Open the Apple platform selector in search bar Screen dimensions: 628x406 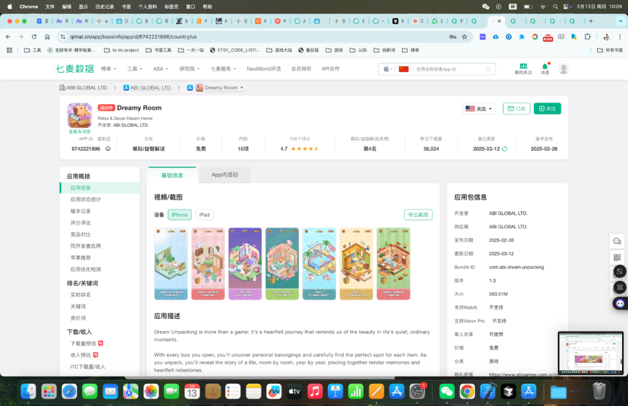[387, 69]
